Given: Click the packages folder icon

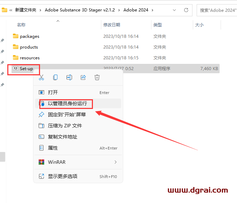Looking at the screenshot, I should click(16, 36).
